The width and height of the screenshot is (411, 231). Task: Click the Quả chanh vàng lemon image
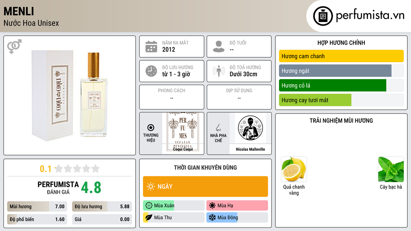294,169
